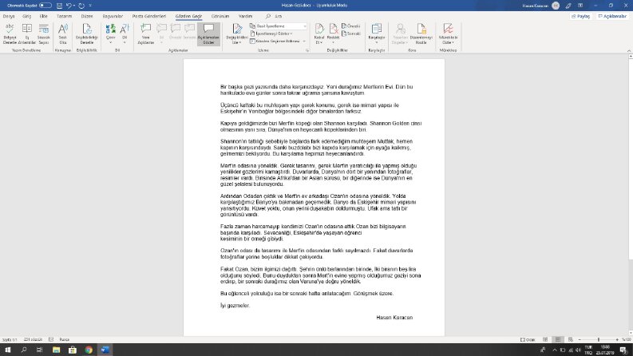The image size is (633, 356).
Task: Open Karşılaştır compare documents
Action: [x=377, y=34]
